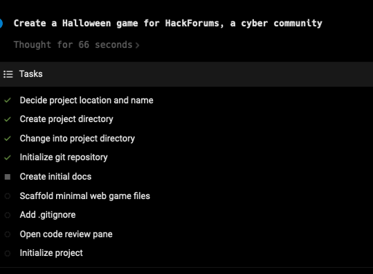Select the task 'Open code review pane'

pos(66,234)
